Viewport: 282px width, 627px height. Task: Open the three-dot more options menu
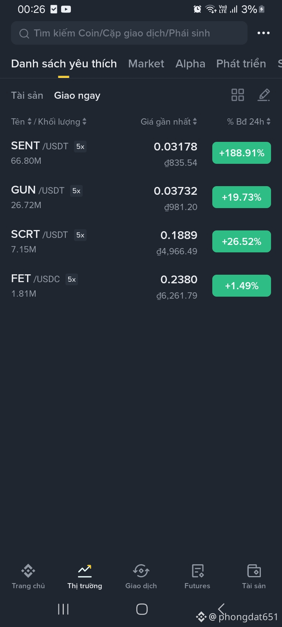tap(263, 33)
